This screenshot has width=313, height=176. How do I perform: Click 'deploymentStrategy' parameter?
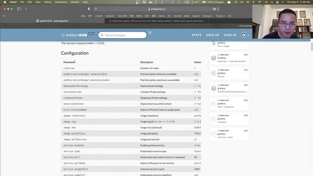coord(76,86)
